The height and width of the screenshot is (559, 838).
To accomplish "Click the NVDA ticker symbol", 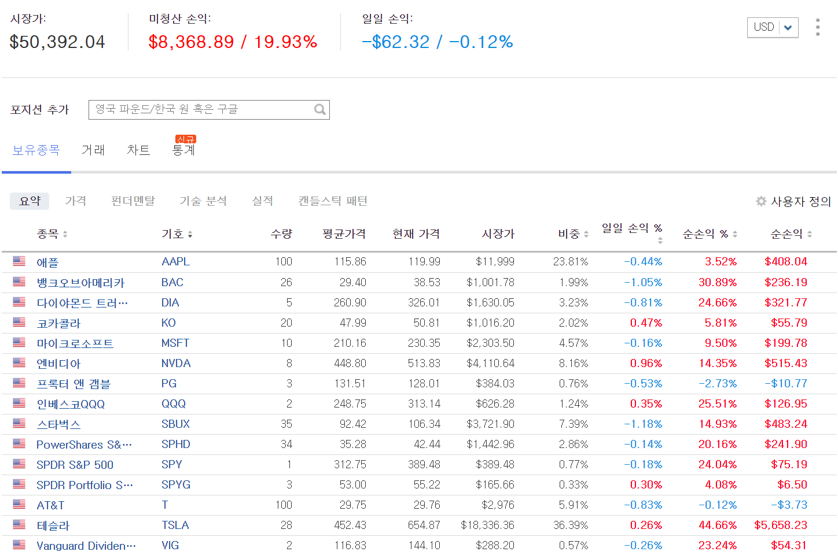I will pyautogui.click(x=176, y=364).
